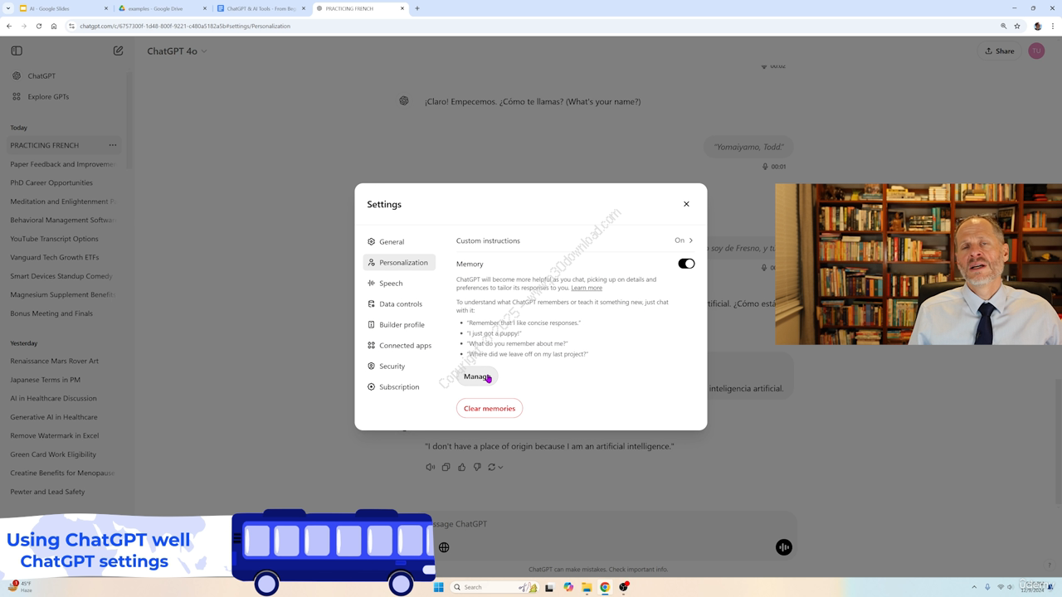This screenshot has width=1062, height=597.
Task: Click Clear memories button
Action: tap(490, 408)
